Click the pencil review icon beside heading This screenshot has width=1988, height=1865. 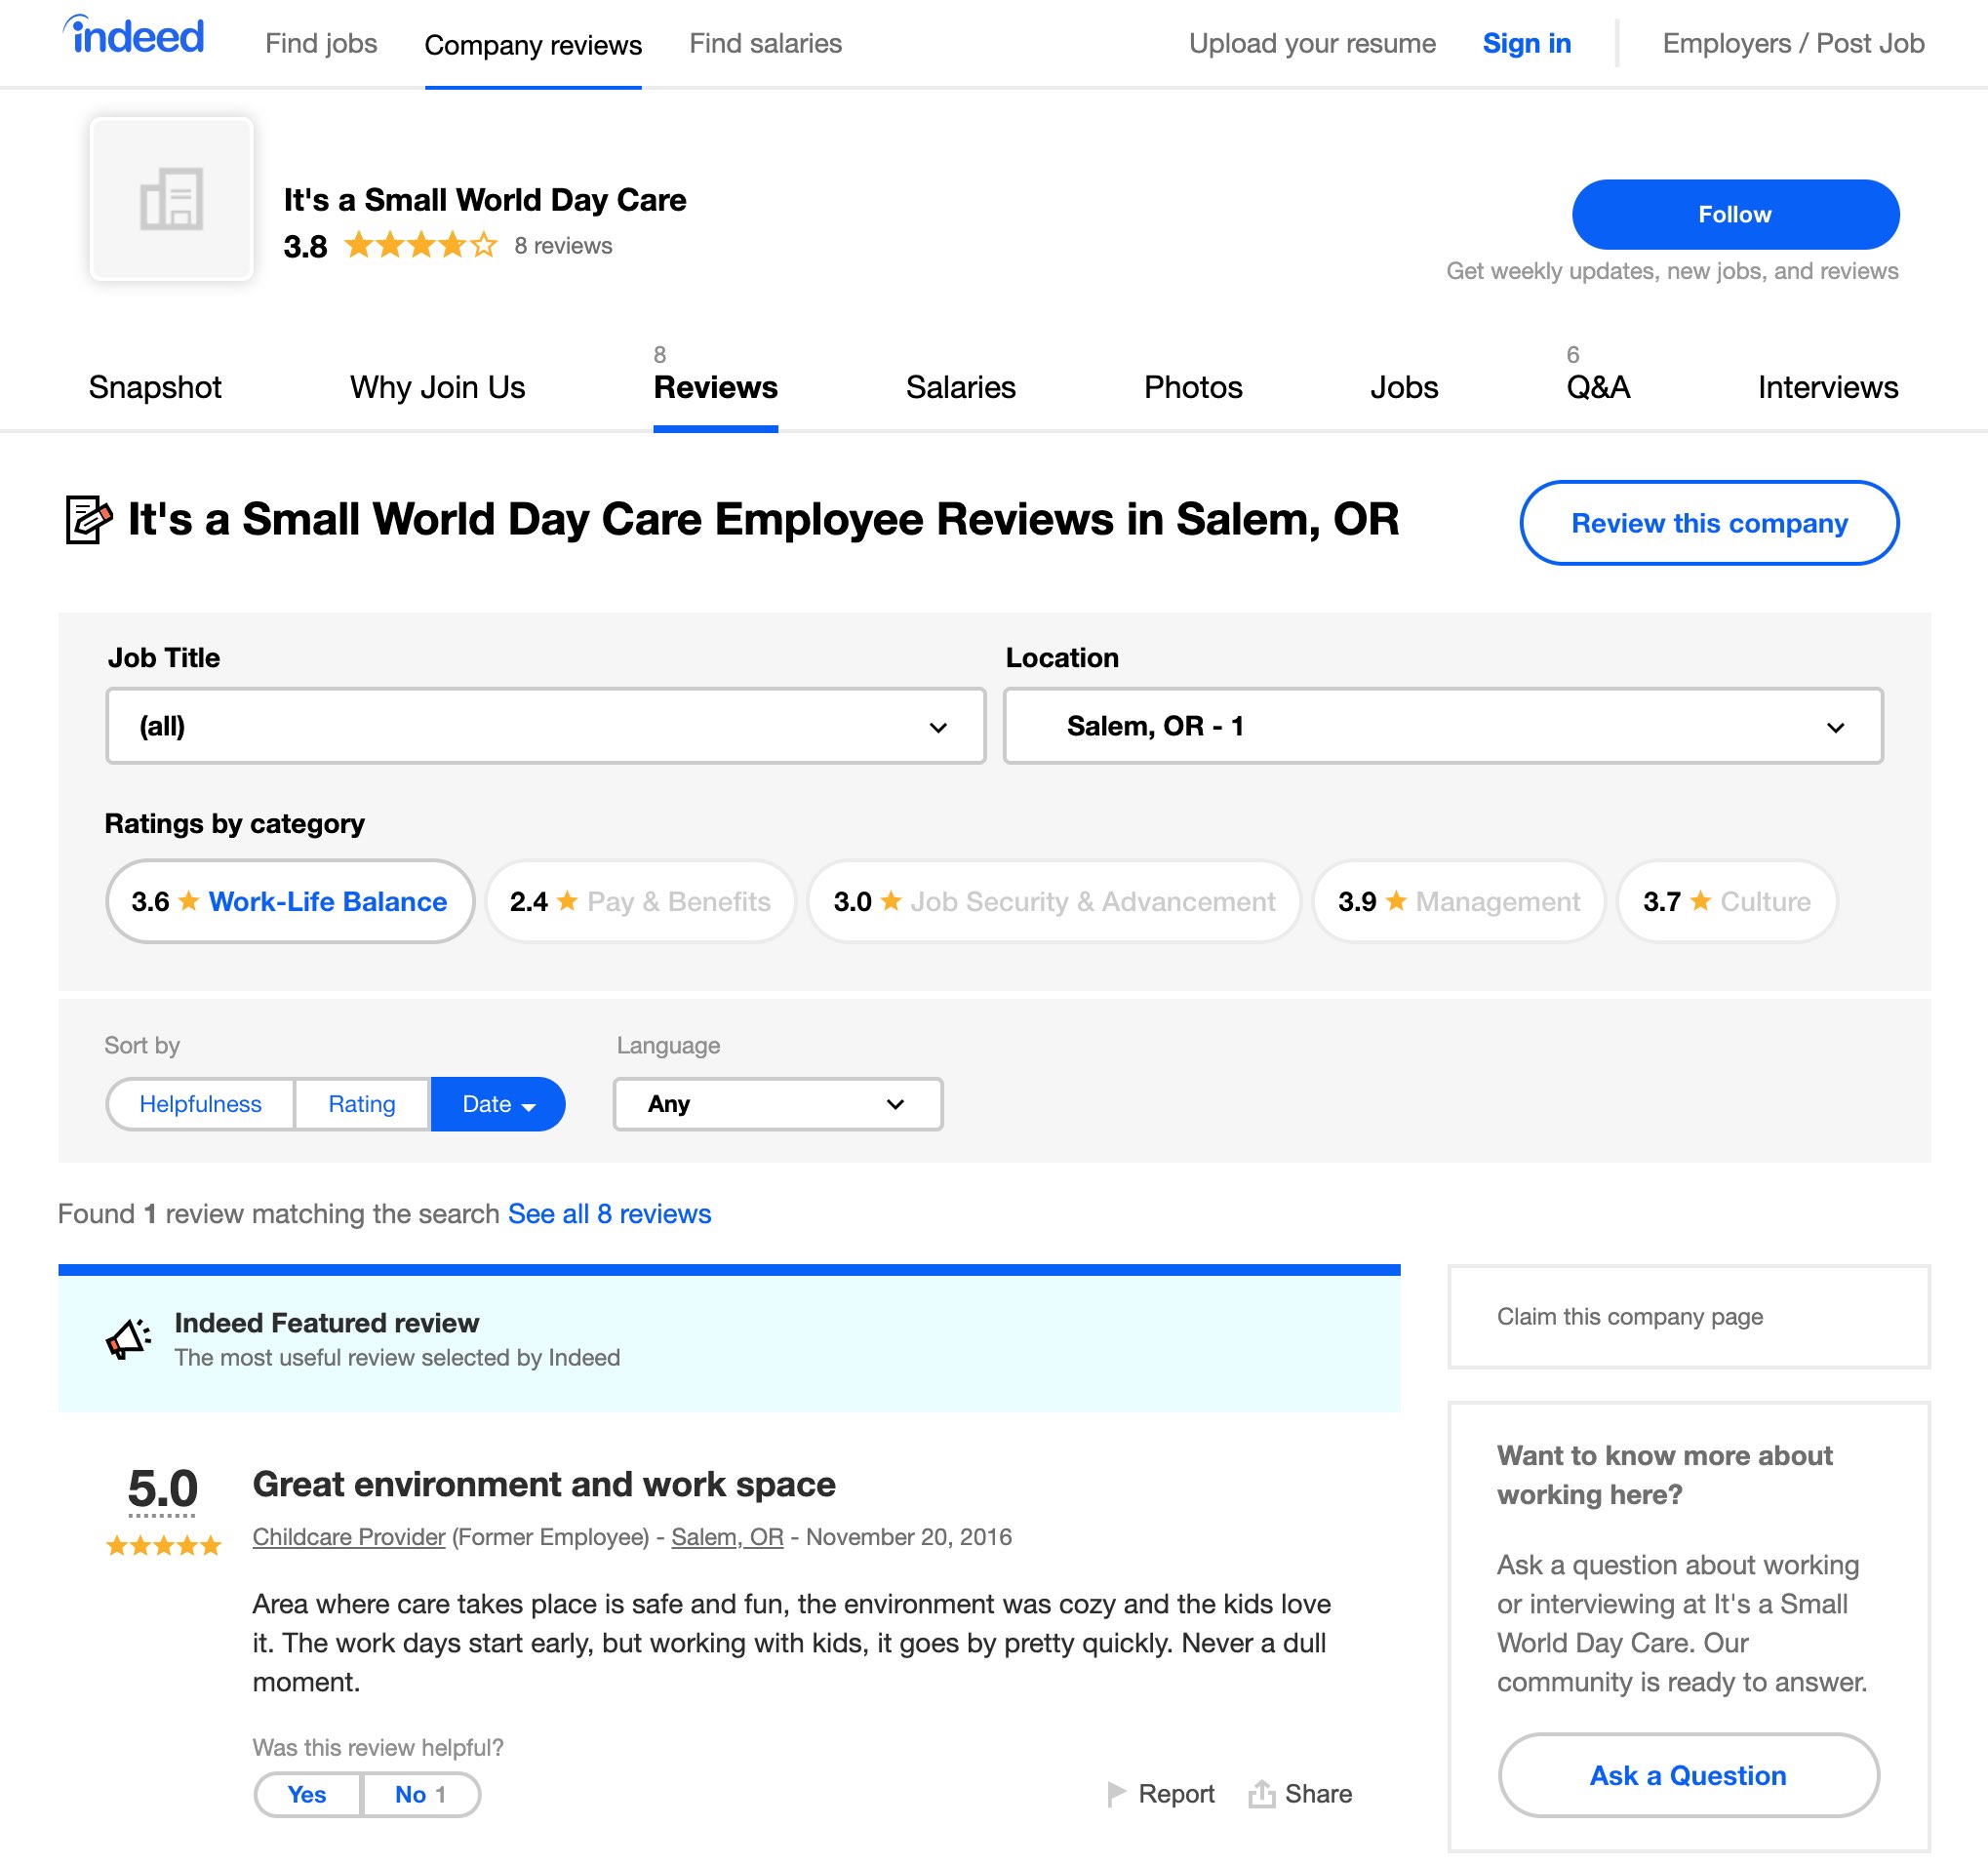coord(88,519)
